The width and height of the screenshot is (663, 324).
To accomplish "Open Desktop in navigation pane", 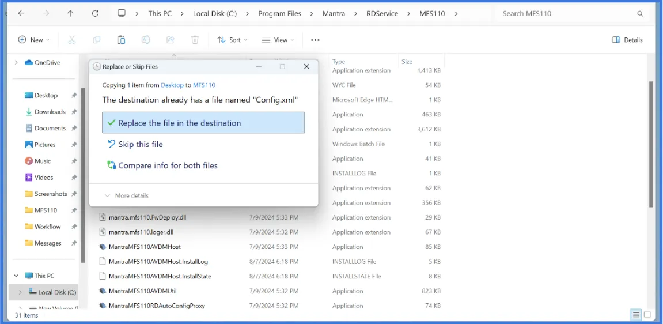I will click(46, 96).
